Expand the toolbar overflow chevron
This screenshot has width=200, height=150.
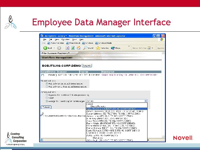(x=129, y=46)
